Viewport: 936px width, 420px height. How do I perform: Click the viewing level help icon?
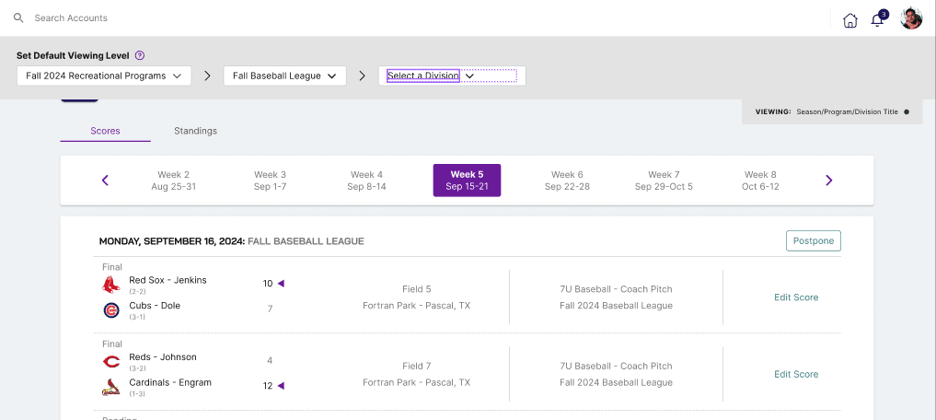tap(140, 55)
